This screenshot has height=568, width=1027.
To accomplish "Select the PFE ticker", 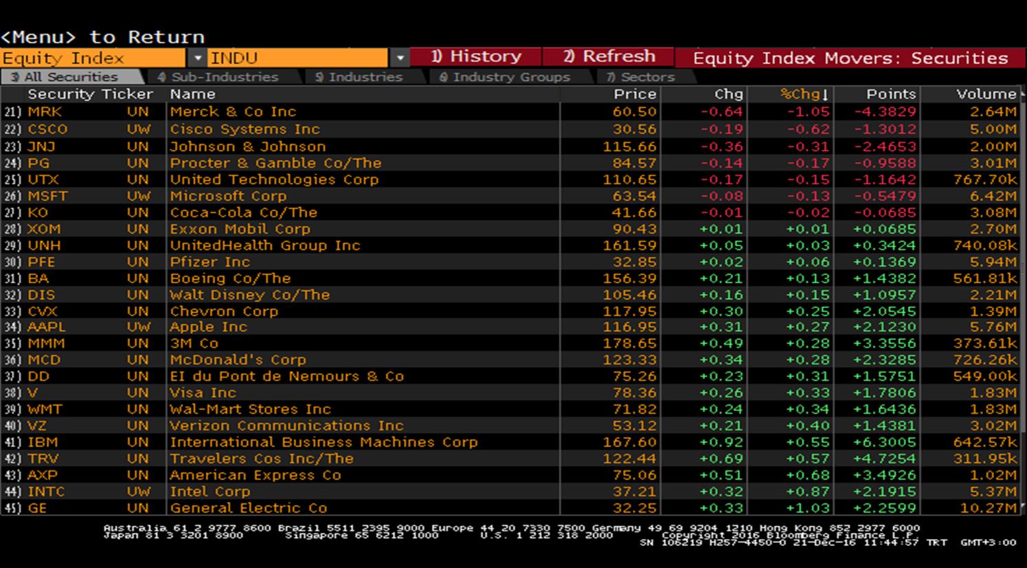I will pyautogui.click(x=41, y=262).
